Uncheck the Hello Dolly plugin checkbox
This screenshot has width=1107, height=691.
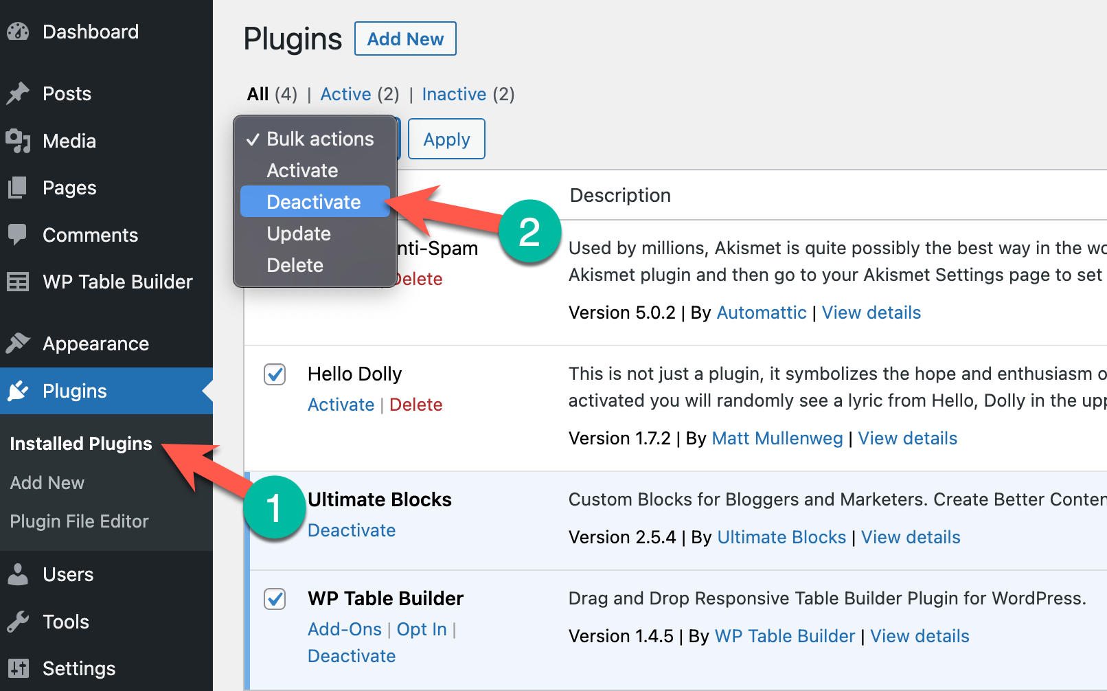point(275,374)
